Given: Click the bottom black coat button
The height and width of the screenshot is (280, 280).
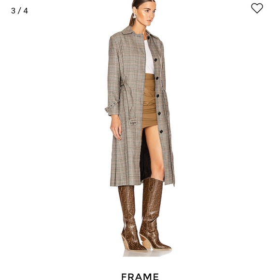Looking at the screenshot, I should tap(161, 132).
